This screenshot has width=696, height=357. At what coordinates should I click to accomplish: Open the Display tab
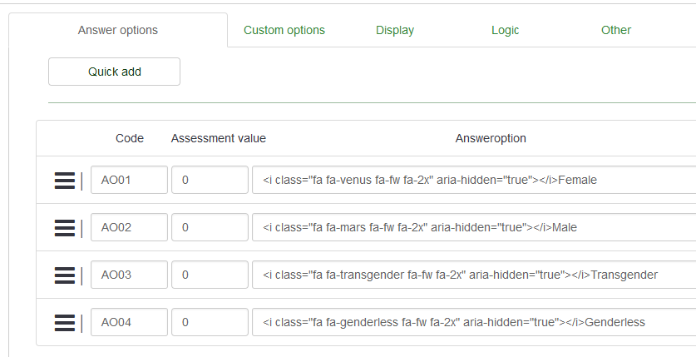(x=395, y=30)
